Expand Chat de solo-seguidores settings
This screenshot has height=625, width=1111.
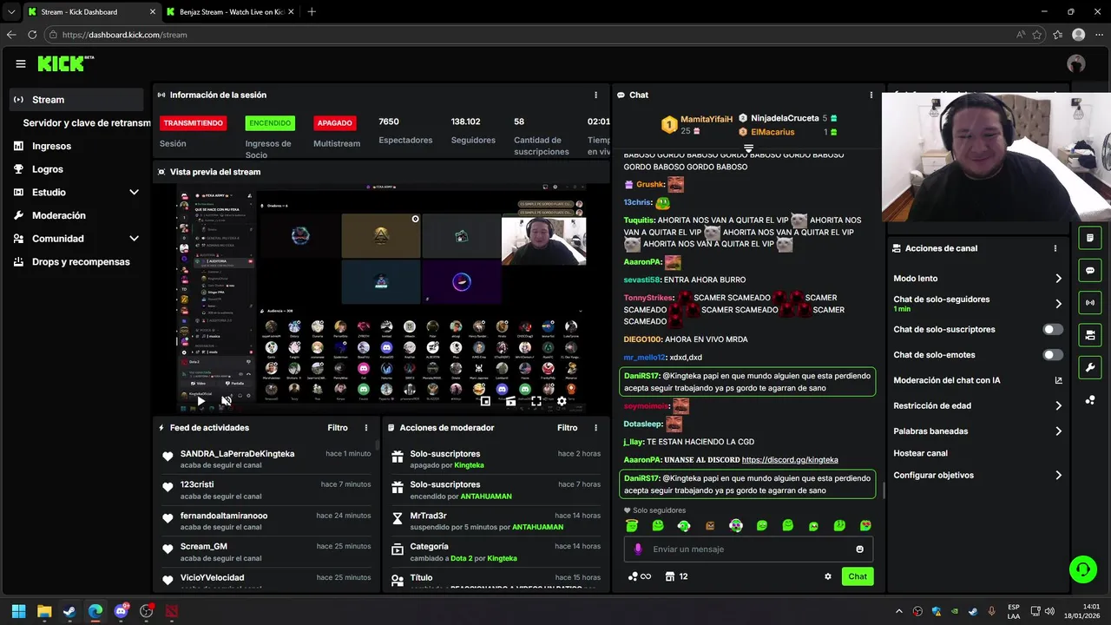tap(1058, 304)
